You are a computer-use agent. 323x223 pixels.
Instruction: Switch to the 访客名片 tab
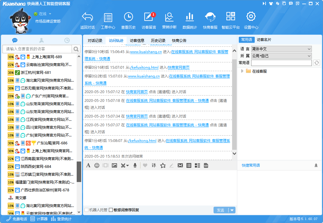[264, 40]
